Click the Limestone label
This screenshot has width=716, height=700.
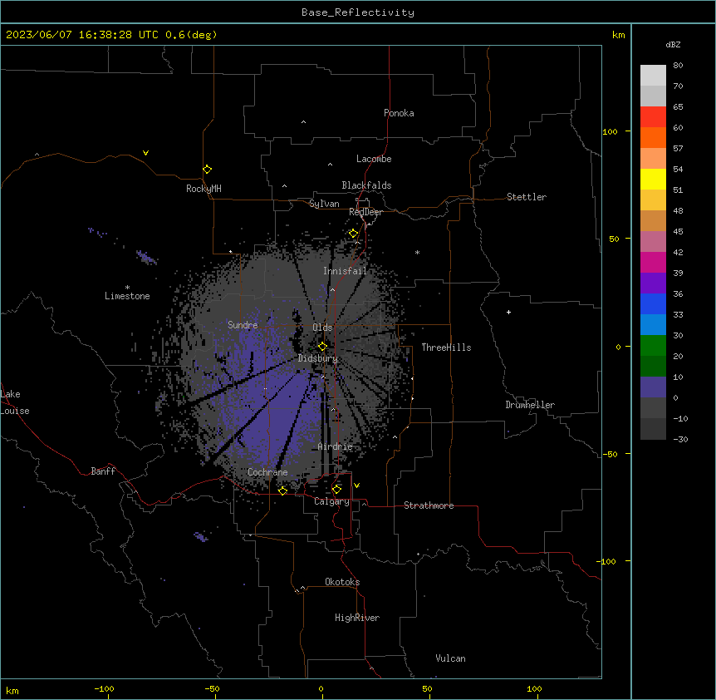pos(127,296)
